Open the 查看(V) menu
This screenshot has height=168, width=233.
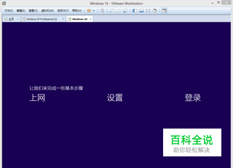click(33, 11)
